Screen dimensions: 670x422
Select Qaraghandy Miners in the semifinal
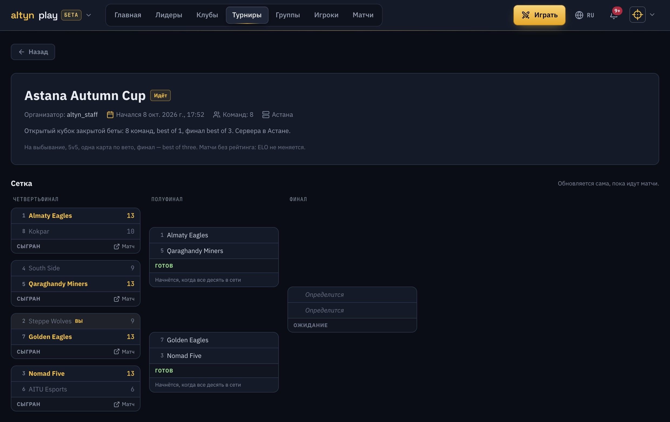tap(214, 251)
